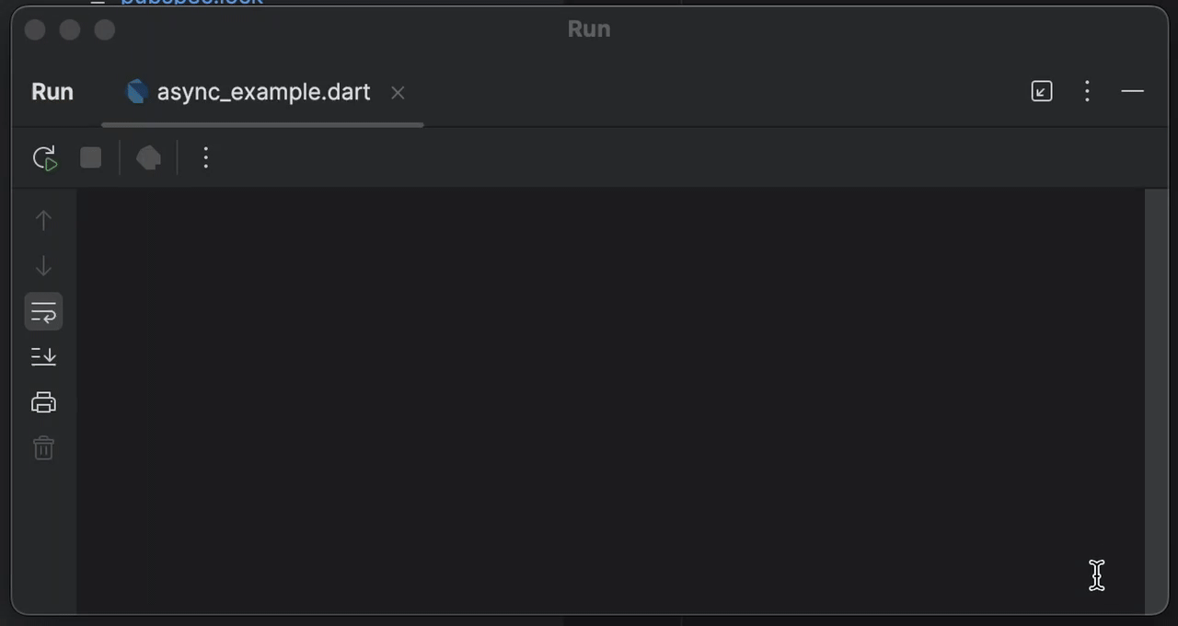Zoom the Run window with the third title-bar button

tap(105, 30)
